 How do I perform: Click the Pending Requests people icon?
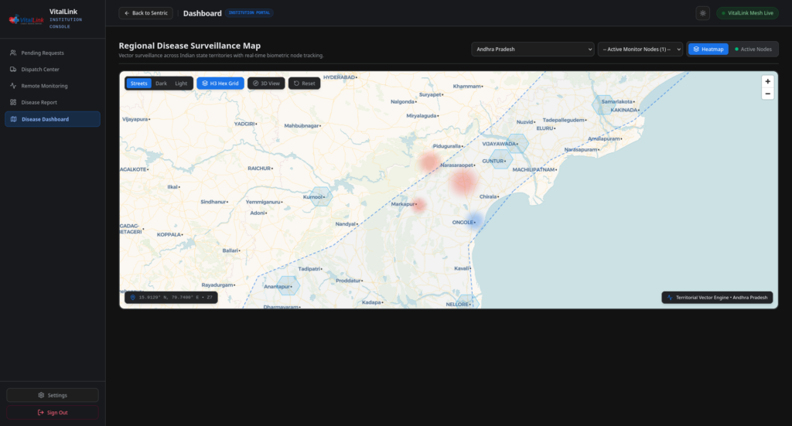(x=13, y=53)
